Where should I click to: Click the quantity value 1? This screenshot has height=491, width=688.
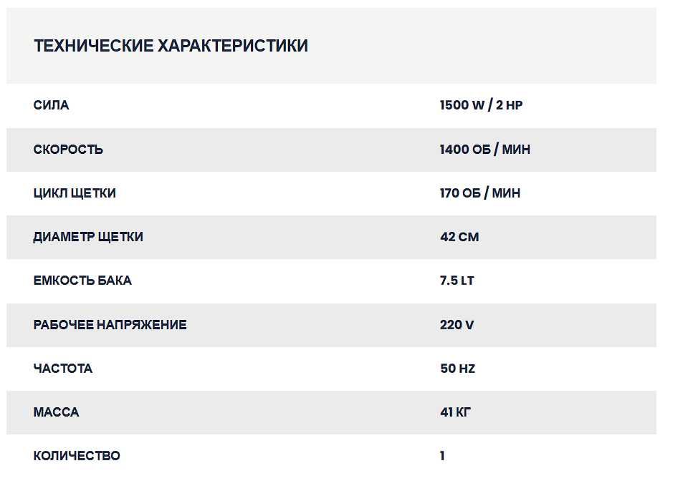click(442, 456)
